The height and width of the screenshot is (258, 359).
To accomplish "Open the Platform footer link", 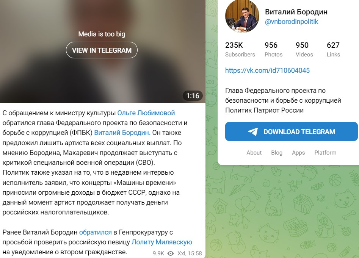I will [325, 153].
